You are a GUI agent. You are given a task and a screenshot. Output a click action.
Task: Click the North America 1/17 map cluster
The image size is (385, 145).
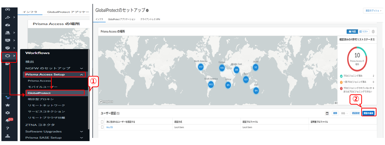(x=200, y=67)
